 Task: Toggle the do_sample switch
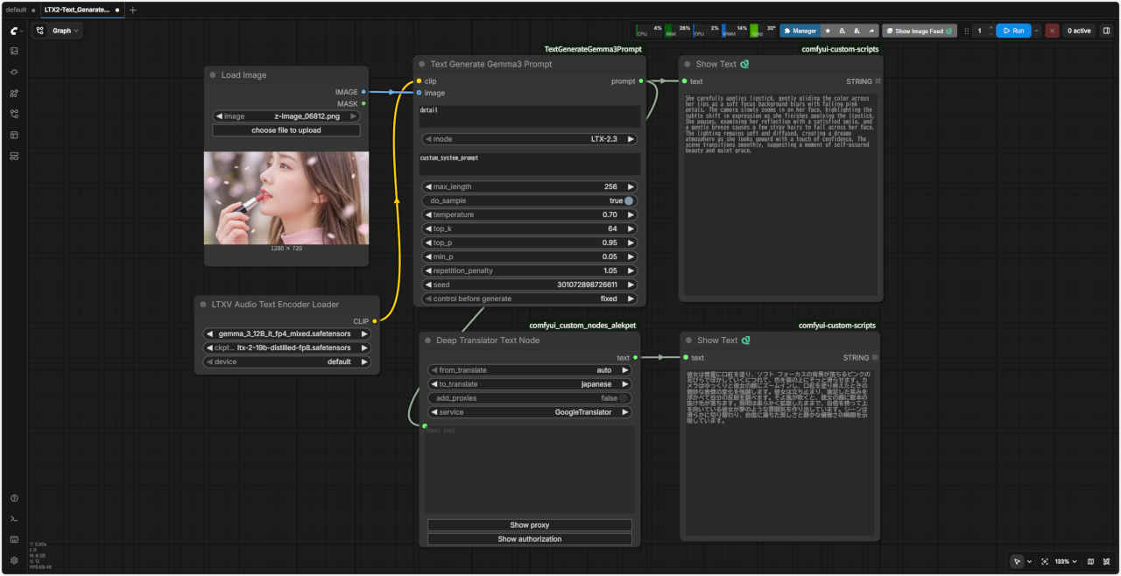coord(628,200)
